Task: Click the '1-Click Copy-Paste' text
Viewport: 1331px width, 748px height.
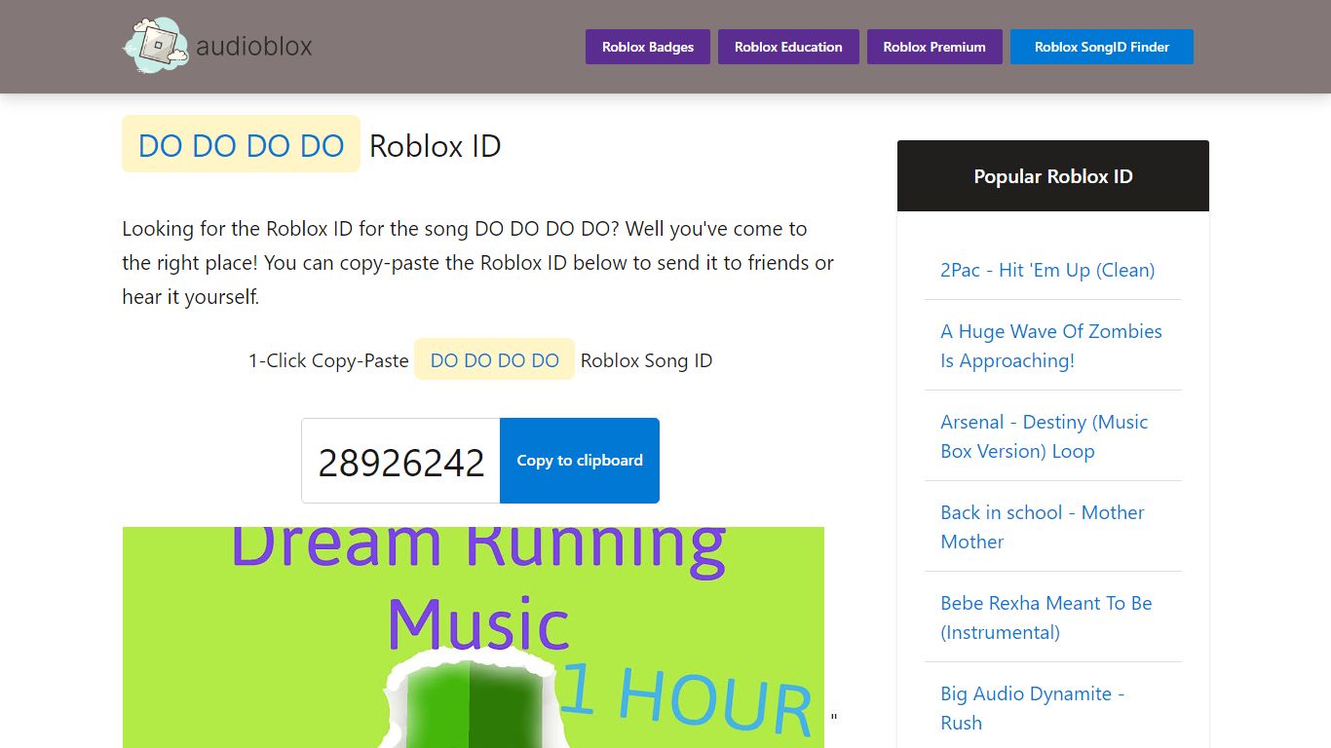Action: pos(328,360)
